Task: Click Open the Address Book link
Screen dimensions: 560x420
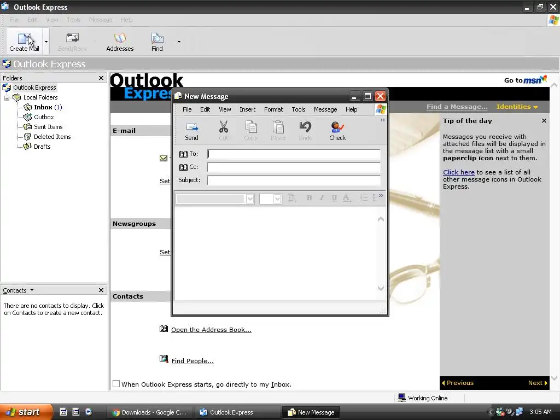Action: click(x=211, y=330)
